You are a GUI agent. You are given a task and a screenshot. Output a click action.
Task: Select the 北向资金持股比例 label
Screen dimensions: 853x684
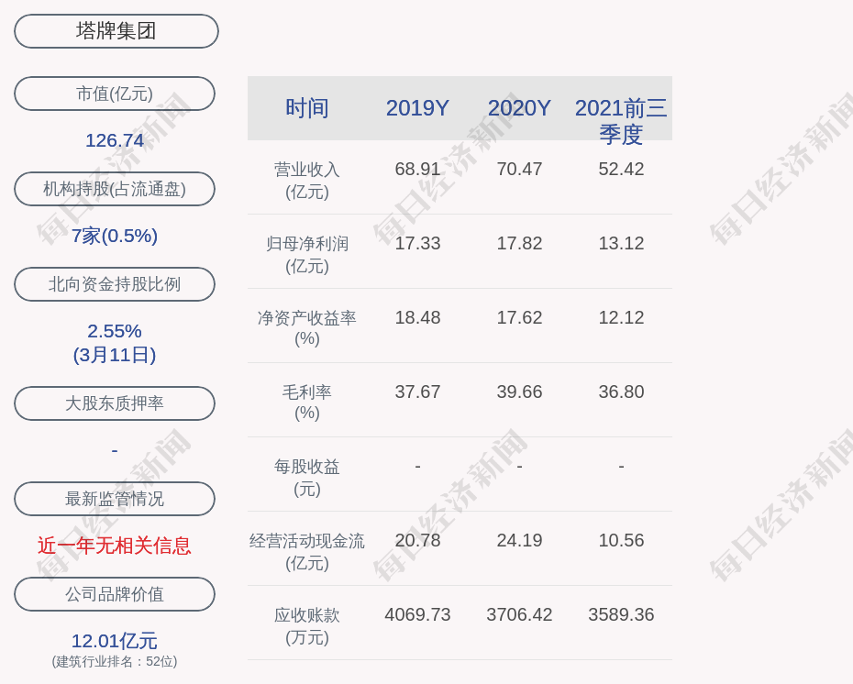(x=115, y=284)
